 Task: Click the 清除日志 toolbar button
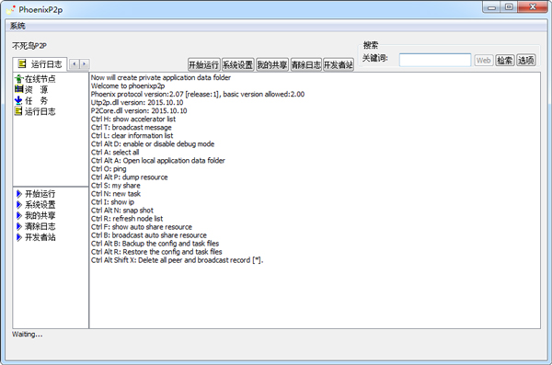click(306, 64)
